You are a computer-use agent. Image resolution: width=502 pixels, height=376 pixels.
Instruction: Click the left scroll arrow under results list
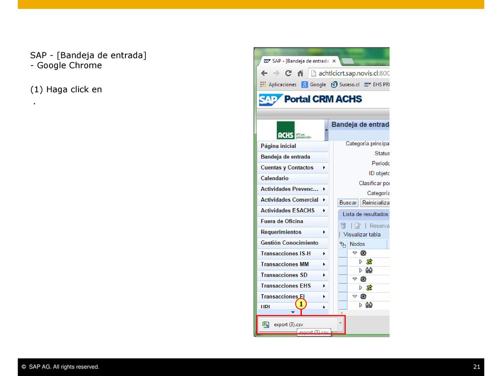pos(341,313)
